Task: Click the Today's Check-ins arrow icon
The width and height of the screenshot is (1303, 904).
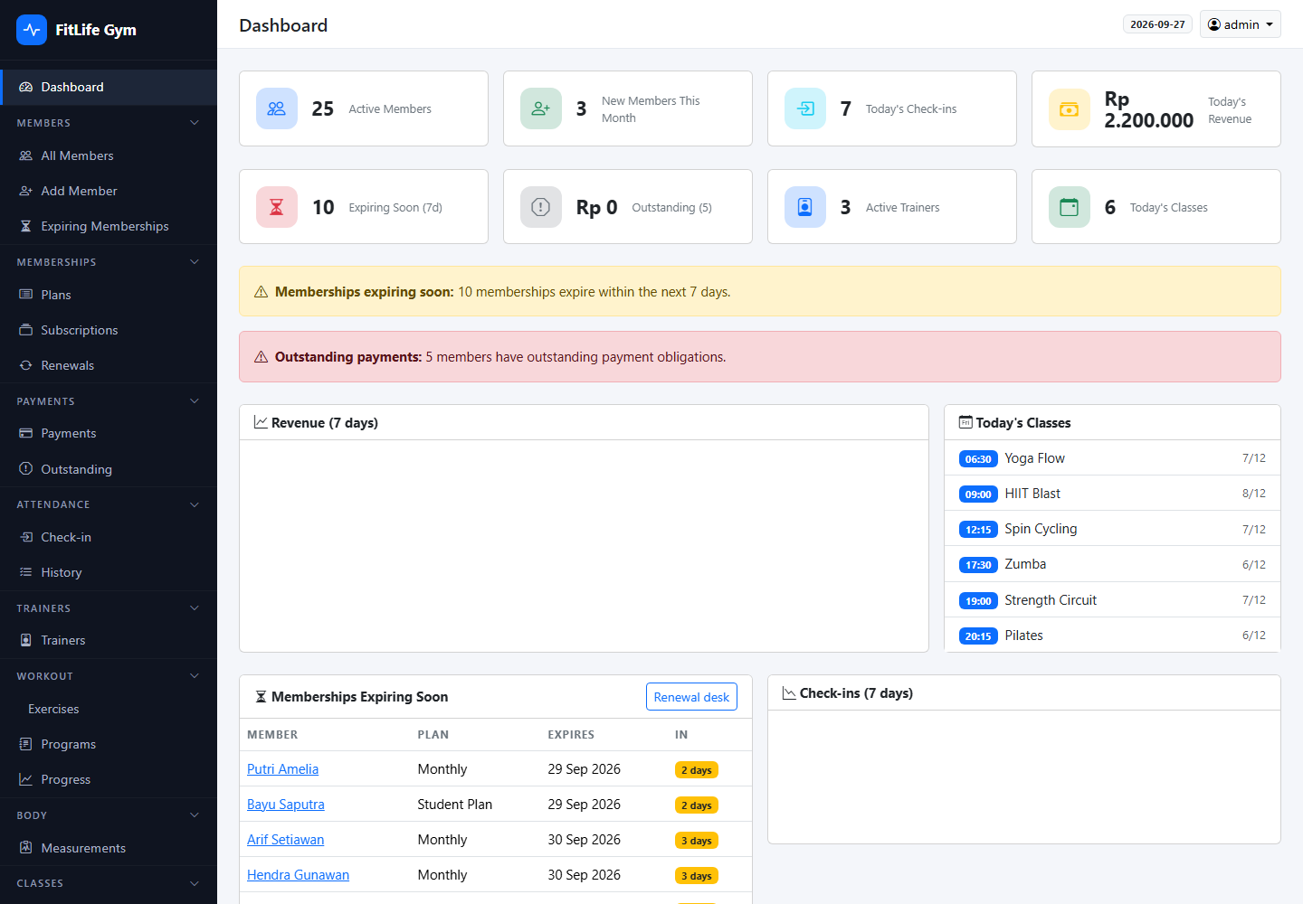Action: 805,108
